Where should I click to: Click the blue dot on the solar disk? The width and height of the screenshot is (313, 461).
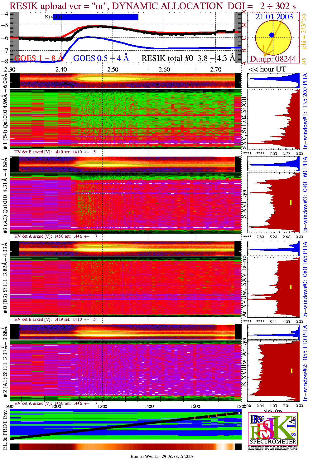pyautogui.click(x=272, y=35)
